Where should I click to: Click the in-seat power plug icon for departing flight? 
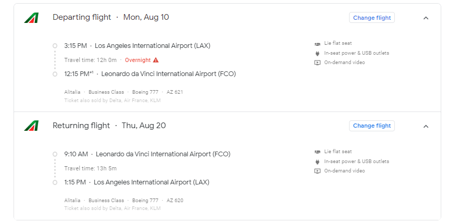(317, 53)
